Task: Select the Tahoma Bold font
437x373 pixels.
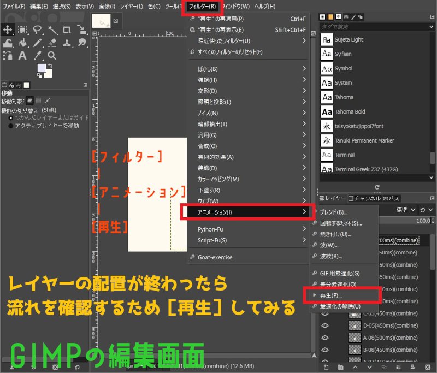Action: click(x=374, y=112)
